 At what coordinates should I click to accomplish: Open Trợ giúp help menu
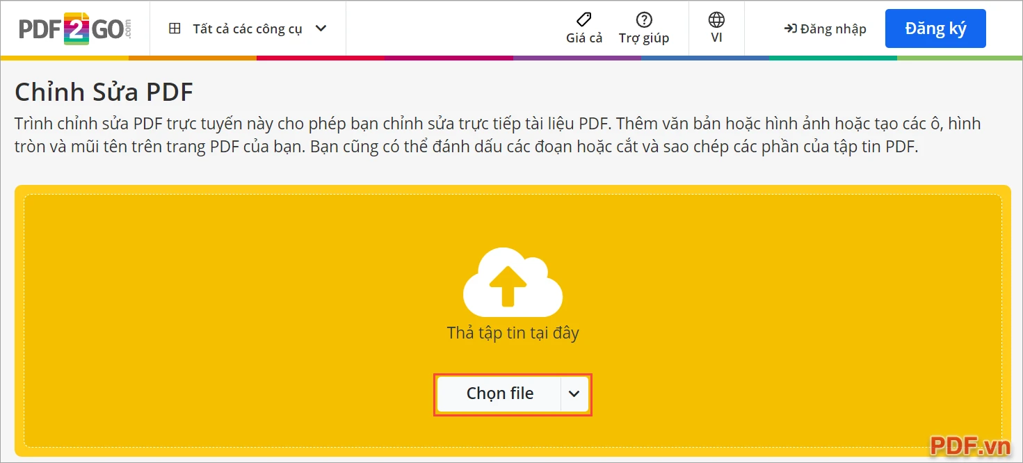click(x=644, y=29)
